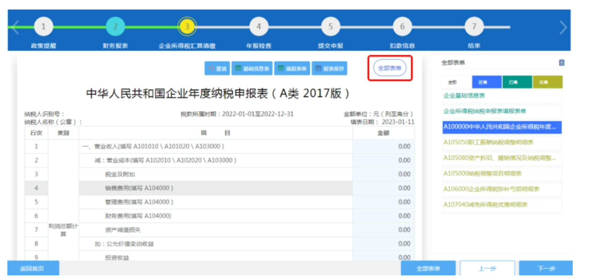This screenshot has width=597, height=279.
Task: Click the 上一步 previous button
Action: click(x=487, y=268)
